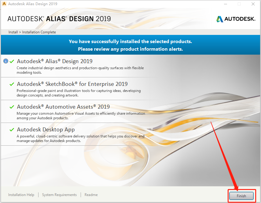
Task: Select the Autodesk Desktop App title
Action: [46, 130]
